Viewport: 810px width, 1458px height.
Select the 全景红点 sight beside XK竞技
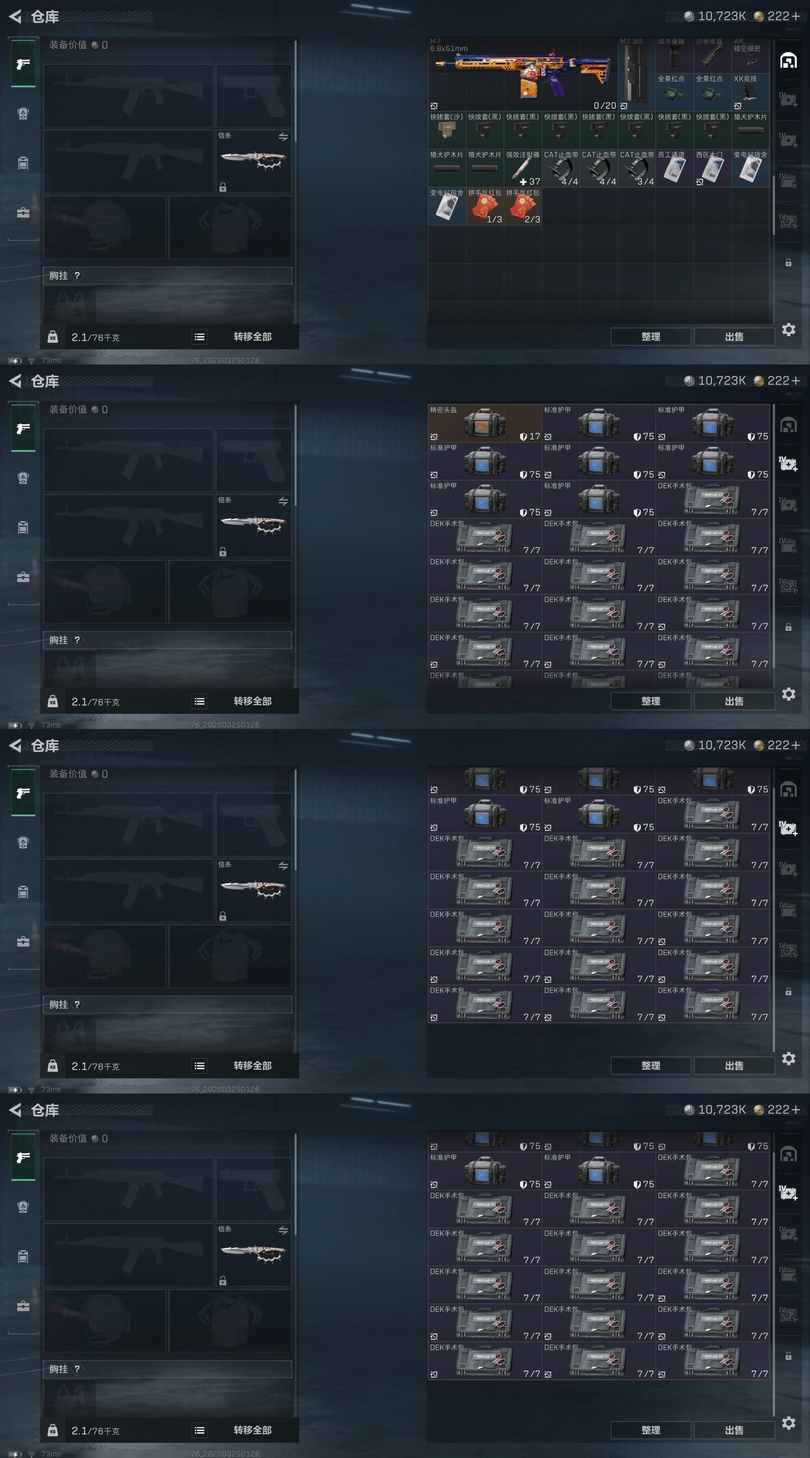pos(713,92)
